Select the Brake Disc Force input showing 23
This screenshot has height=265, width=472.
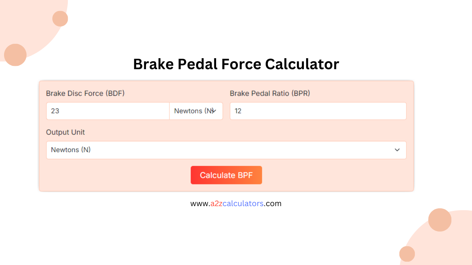coord(107,111)
